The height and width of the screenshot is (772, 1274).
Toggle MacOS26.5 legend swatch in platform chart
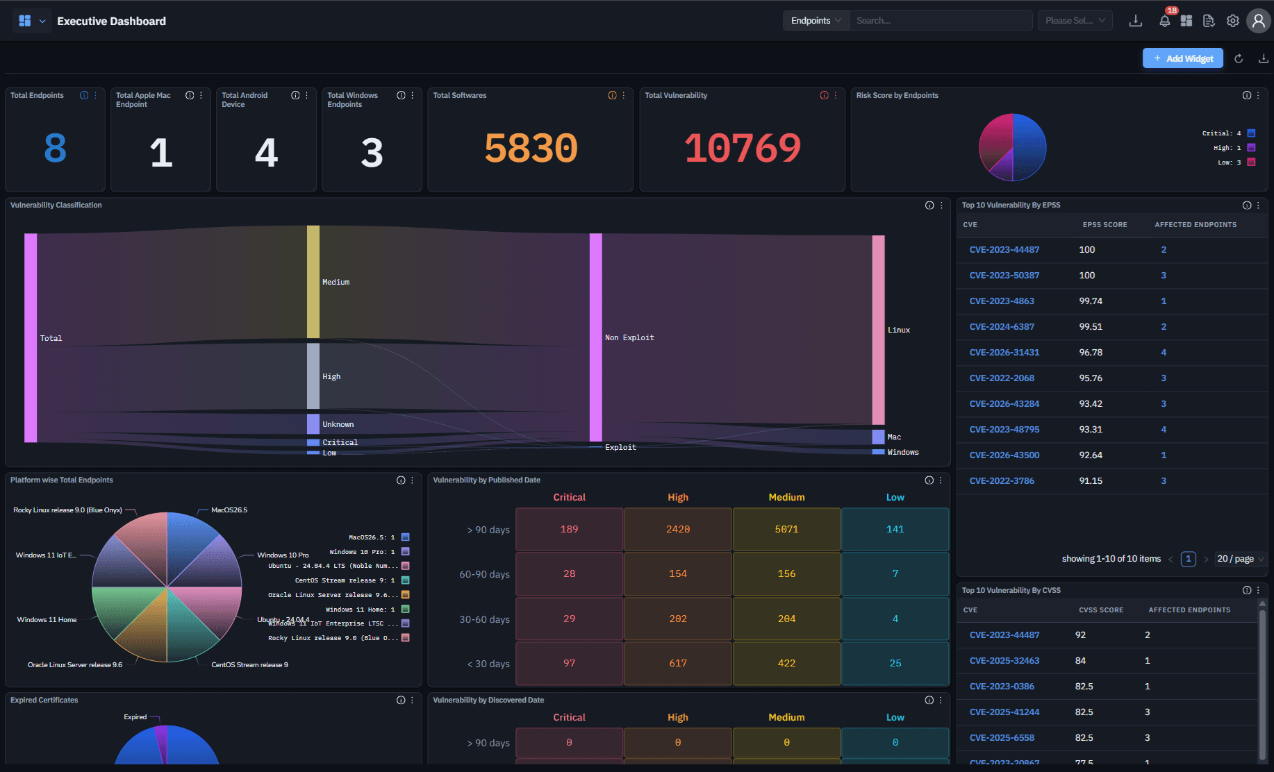pos(406,537)
